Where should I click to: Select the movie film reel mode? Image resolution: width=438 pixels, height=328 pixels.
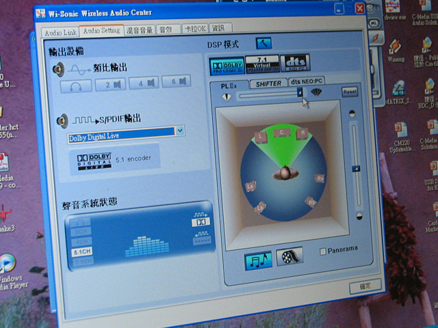click(289, 257)
